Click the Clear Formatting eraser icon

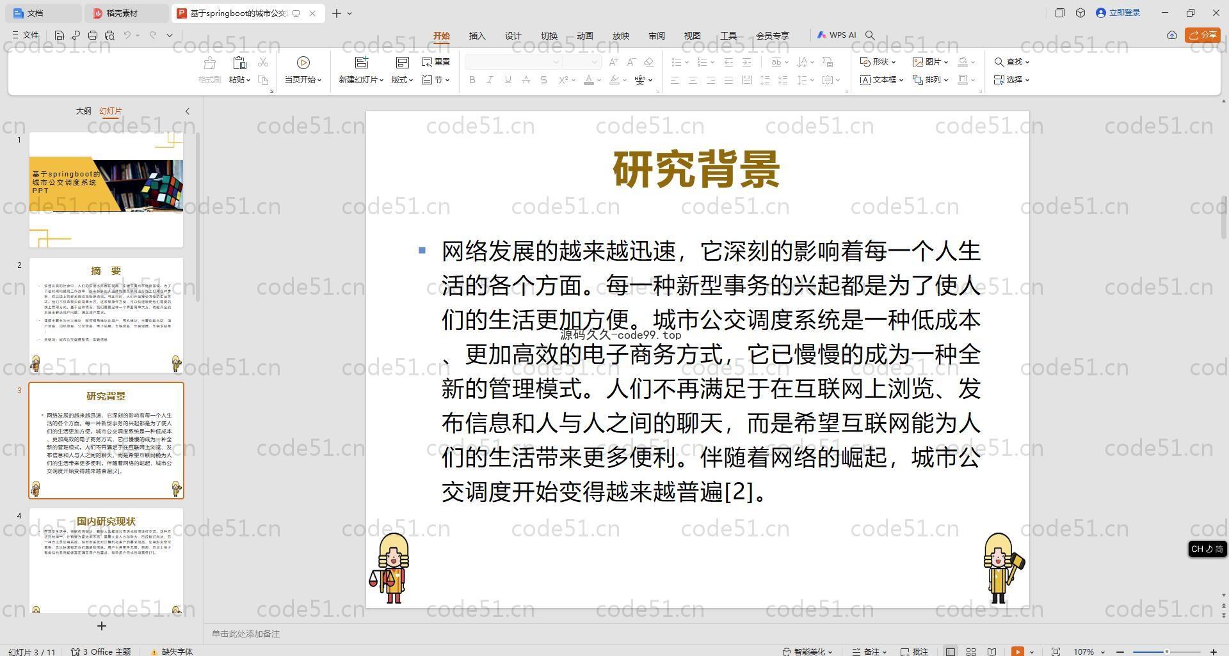coord(648,62)
